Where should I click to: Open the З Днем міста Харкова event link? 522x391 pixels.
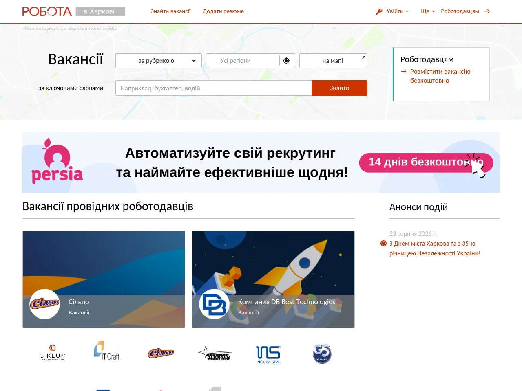435,248
